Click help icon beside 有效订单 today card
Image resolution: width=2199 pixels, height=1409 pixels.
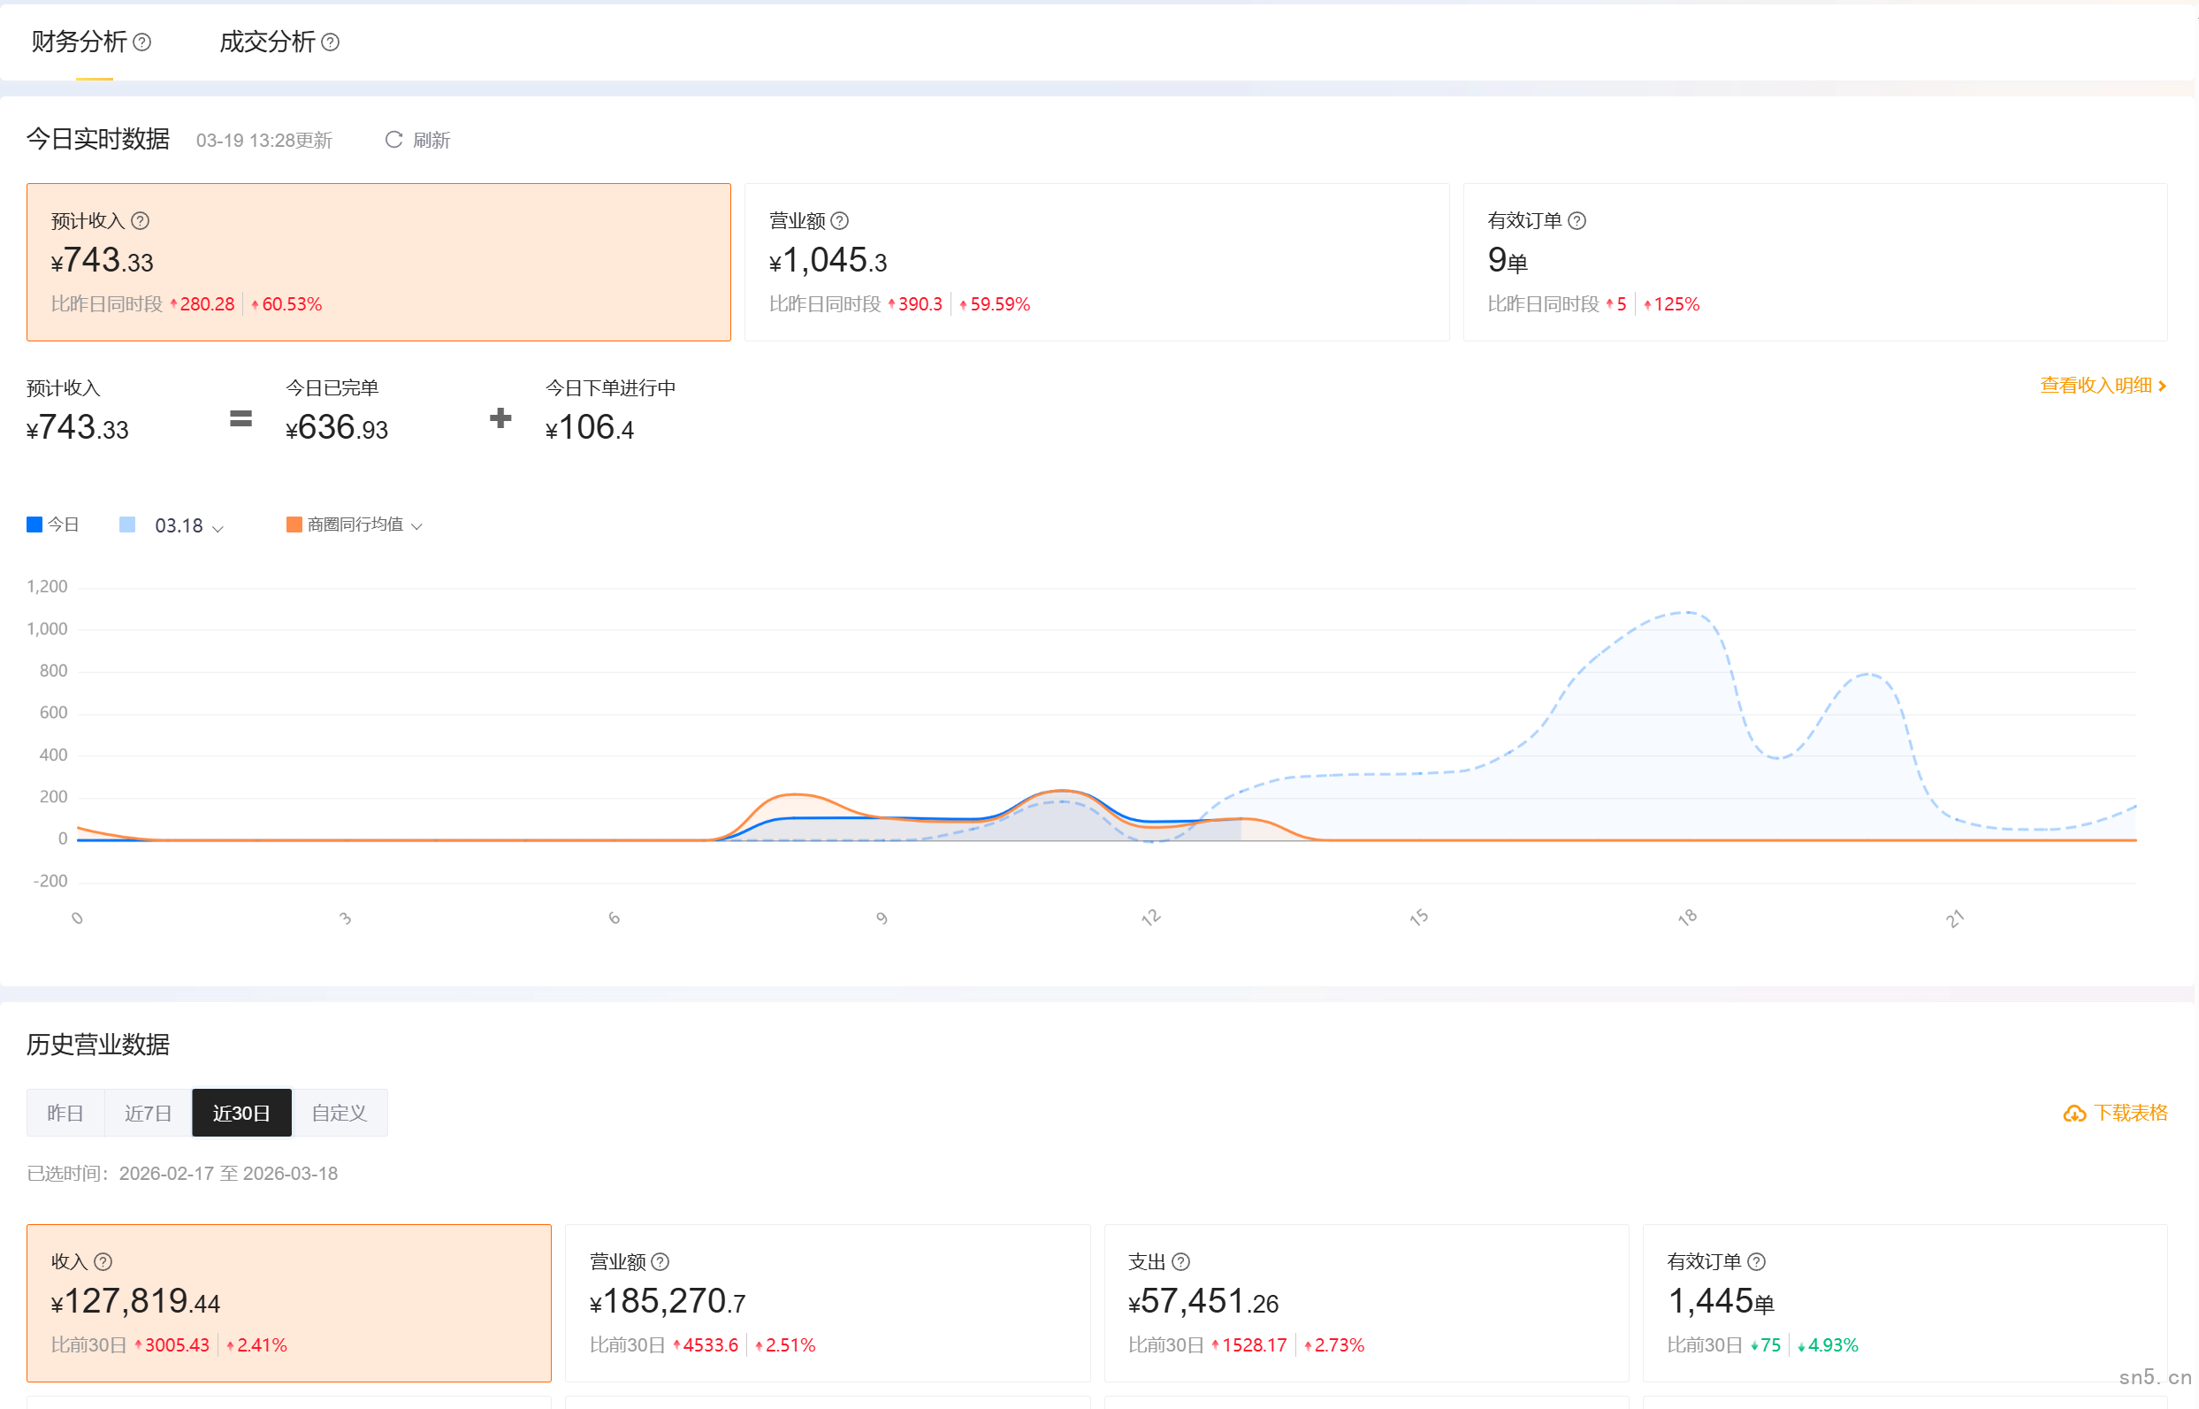click(x=1577, y=220)
